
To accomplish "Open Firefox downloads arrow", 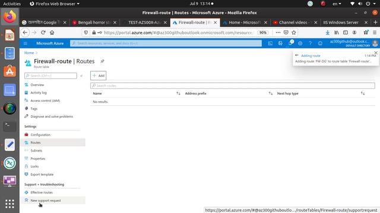I will point(327,33).
